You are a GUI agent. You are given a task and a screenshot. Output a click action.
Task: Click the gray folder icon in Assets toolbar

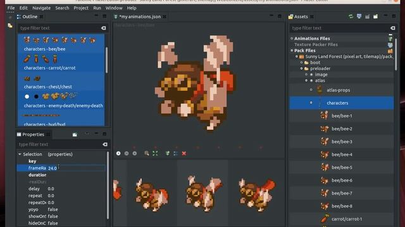[x=367, y=17]
